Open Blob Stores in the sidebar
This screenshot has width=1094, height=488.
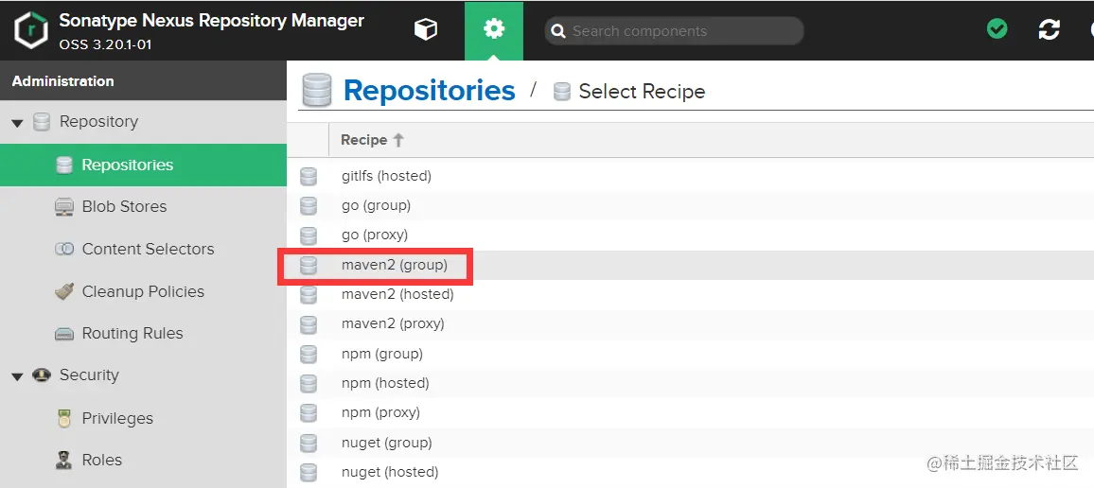(124, 206)
